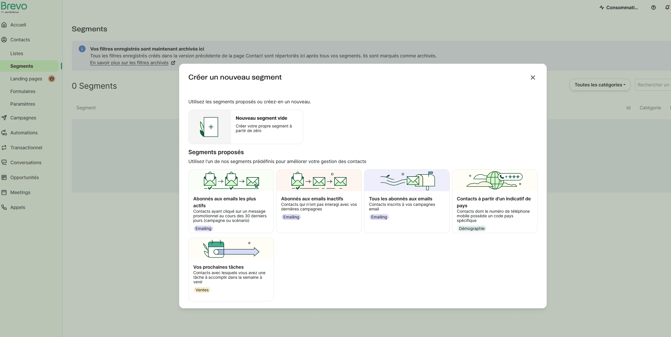This screenshot has height=337, width=671.
Task: Open Paramètres in the sidebar
Action: [x=23, y=104]
